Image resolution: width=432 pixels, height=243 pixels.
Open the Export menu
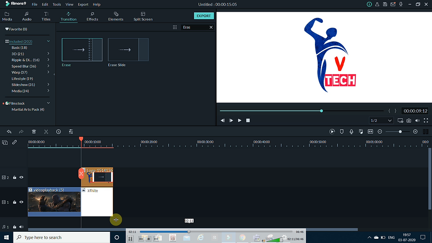coord(83,4)
